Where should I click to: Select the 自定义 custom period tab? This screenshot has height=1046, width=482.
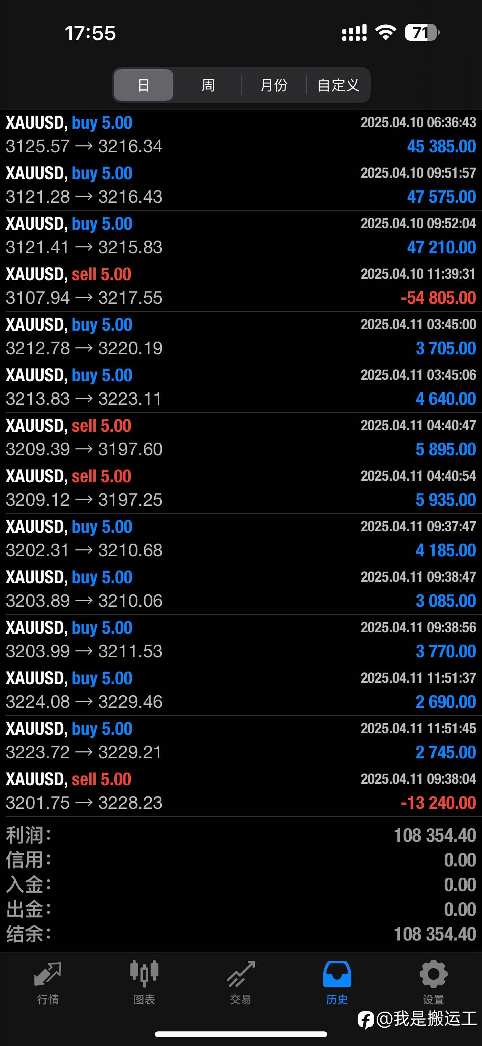point(338,85)
